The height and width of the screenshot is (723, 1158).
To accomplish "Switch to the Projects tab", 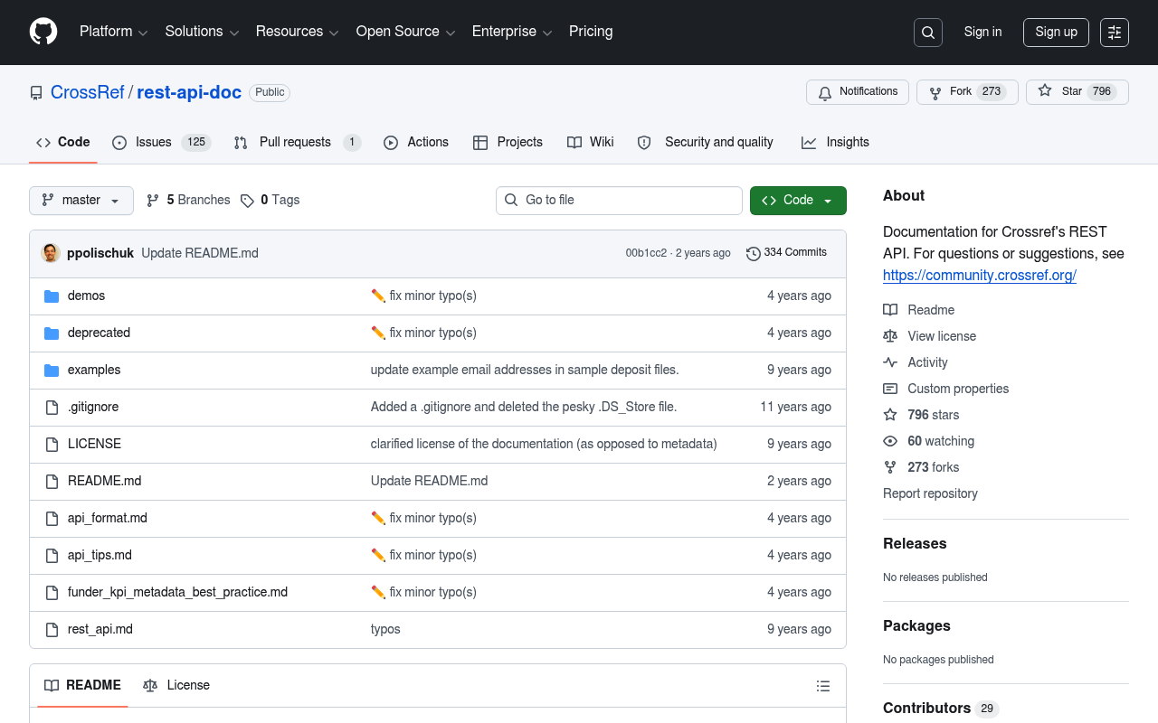I will [508, 143].
